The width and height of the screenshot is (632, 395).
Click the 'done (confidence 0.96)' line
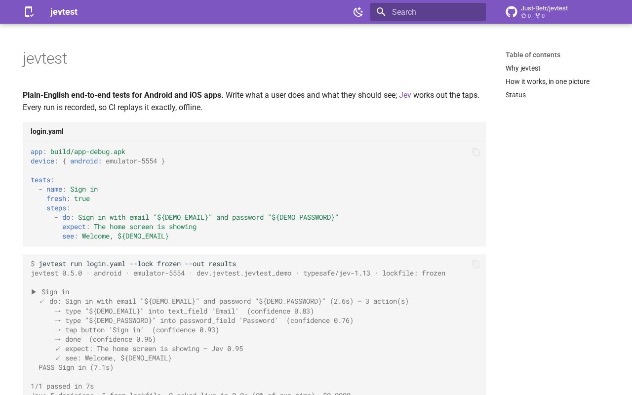click(105, 339)
